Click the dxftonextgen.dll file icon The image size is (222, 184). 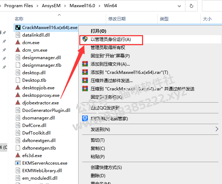pyautogui.click(x=18, y=140)
